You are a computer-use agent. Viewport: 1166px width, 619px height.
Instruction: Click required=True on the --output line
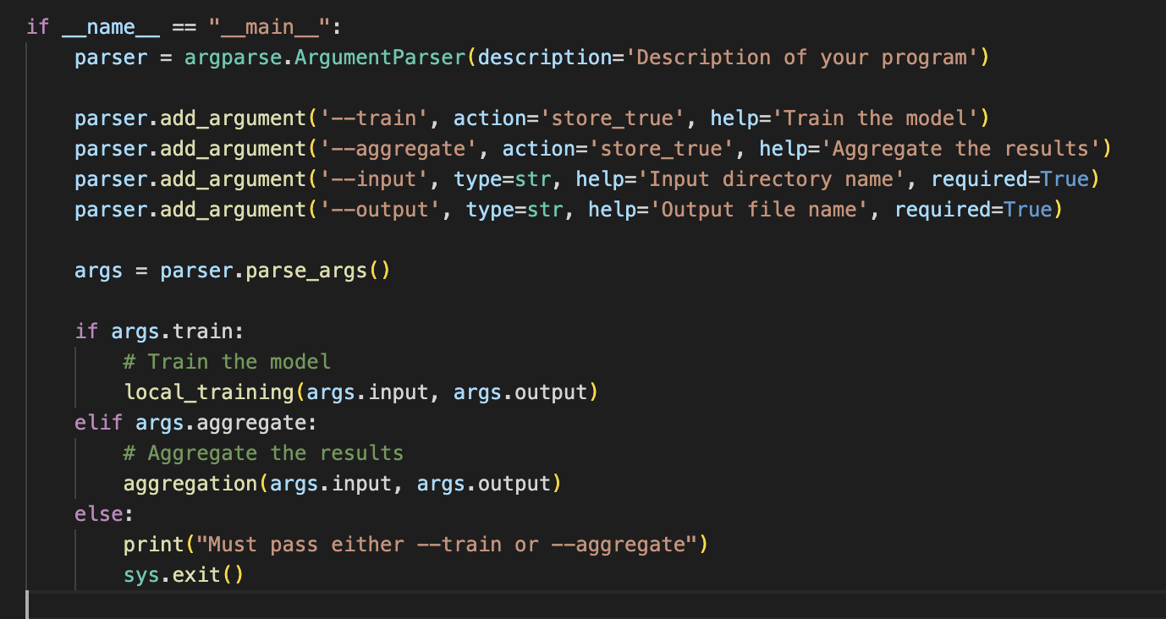pyautogui.click(x=973, y=210)
